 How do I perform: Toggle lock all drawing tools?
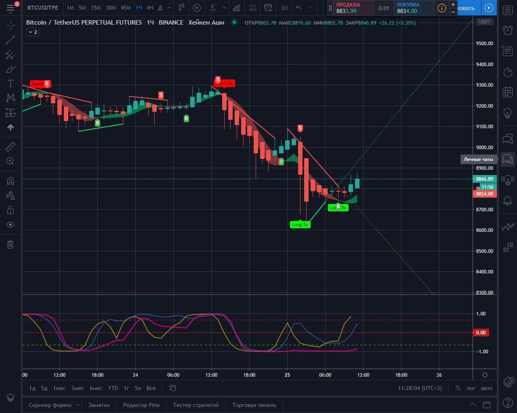point(11,210)
